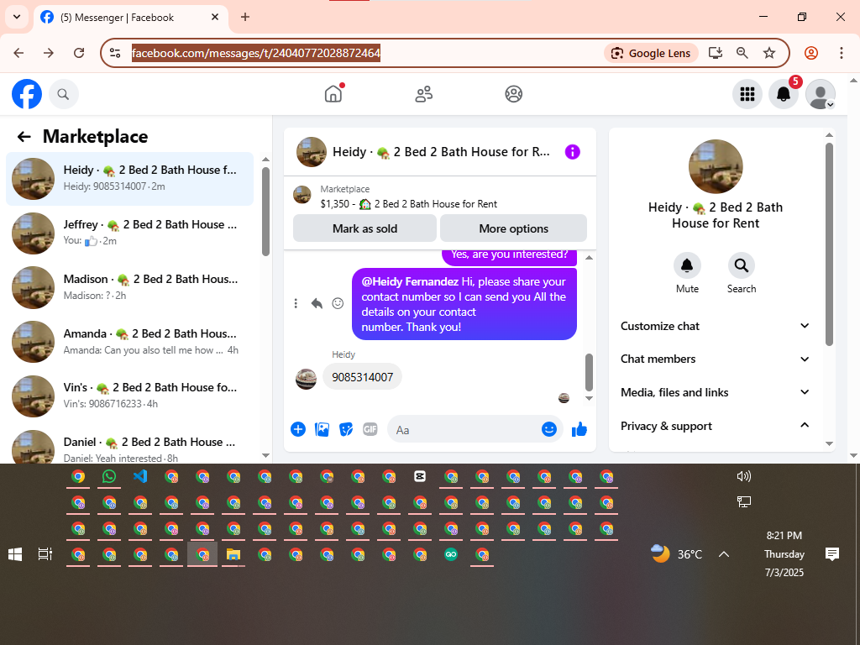Show hidden system tray icons chevron

point(724,554)
